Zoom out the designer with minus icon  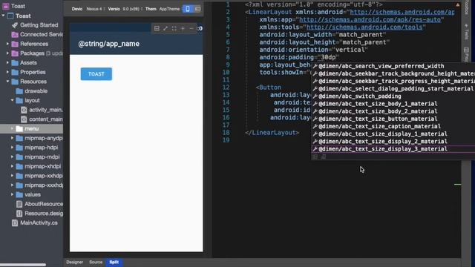click(191, 28)
